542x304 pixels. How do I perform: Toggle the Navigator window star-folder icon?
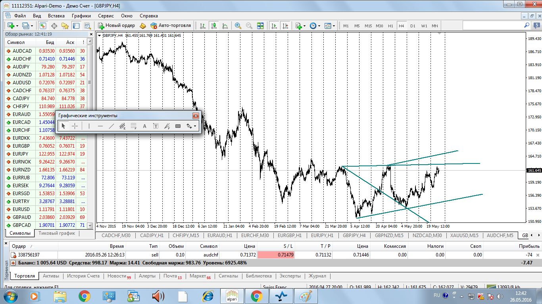[65, 26]
